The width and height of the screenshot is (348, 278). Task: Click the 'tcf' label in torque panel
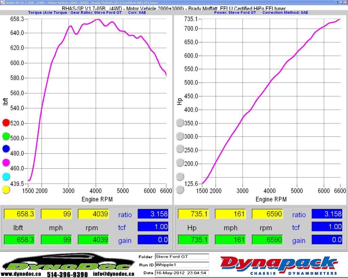click(x=122, y=227)
